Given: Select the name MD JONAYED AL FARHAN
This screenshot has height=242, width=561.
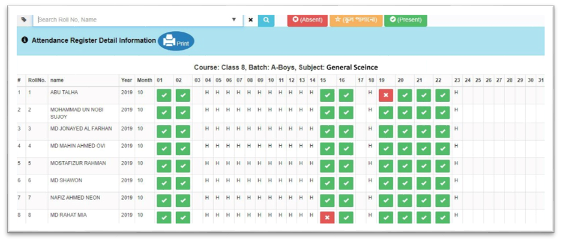Looking at the screenshot, I should (81, 128).
